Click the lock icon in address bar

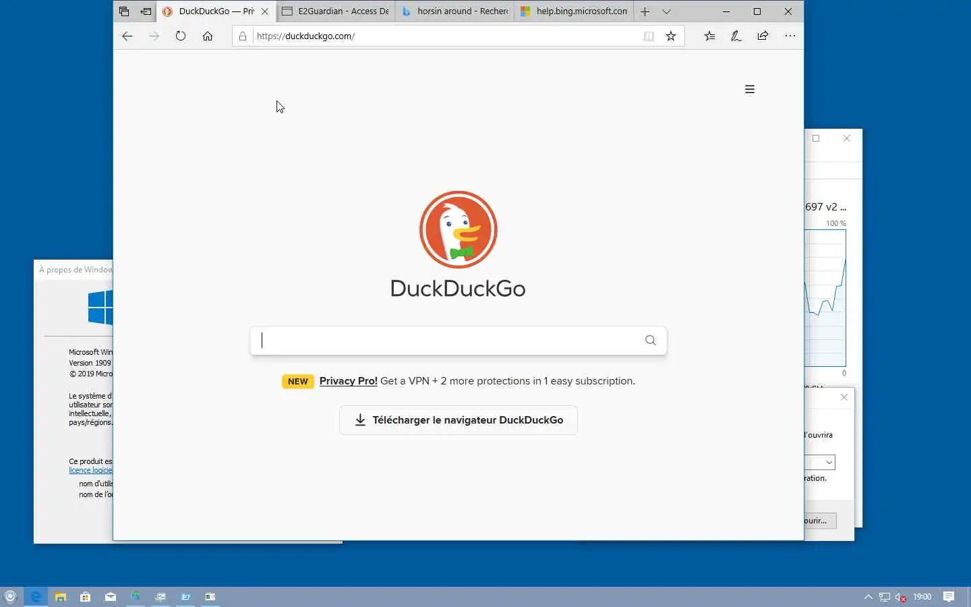[243, 36]
